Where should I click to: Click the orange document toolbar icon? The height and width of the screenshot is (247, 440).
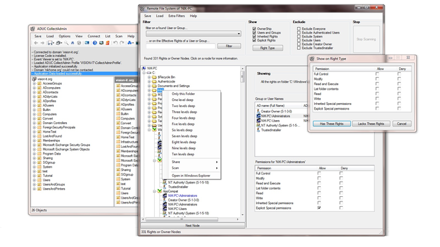pyautogui.click(x=107, y=43)
